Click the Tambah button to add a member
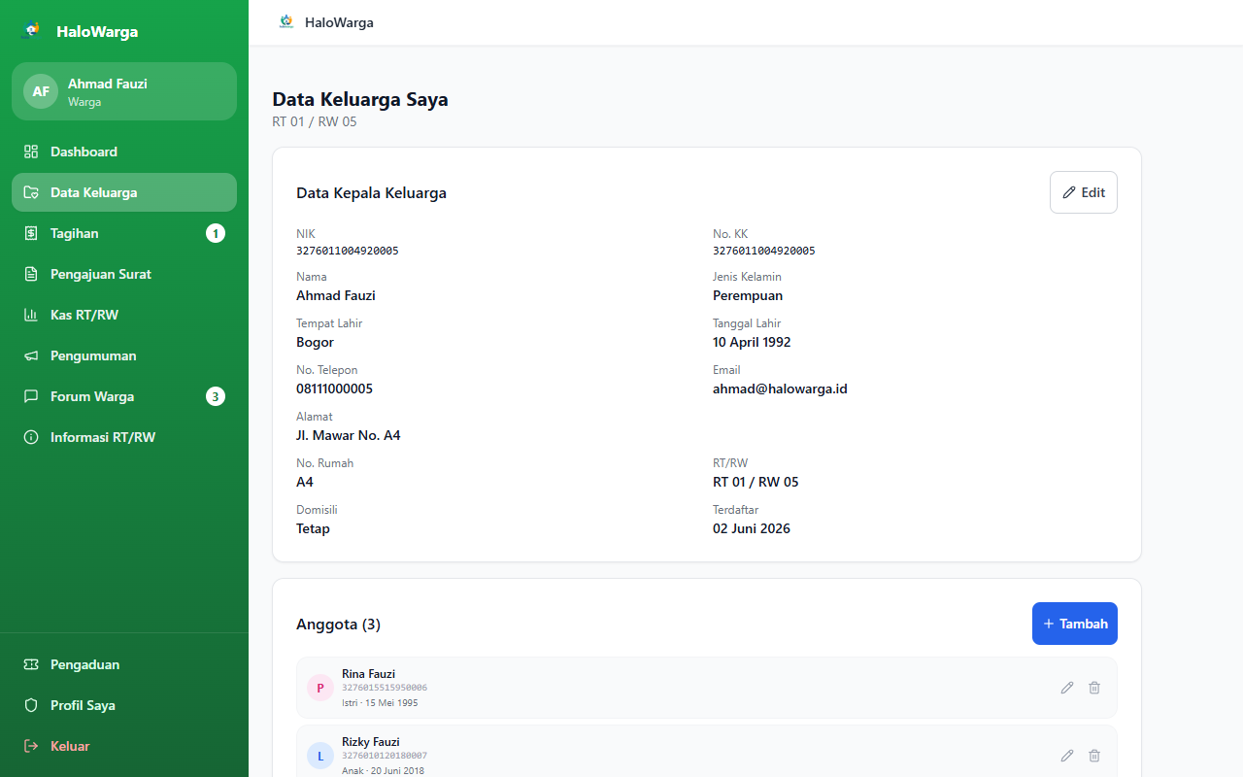Viewport: 1243px width, 777px height. pyautogui.click(x=1075, y=624)
